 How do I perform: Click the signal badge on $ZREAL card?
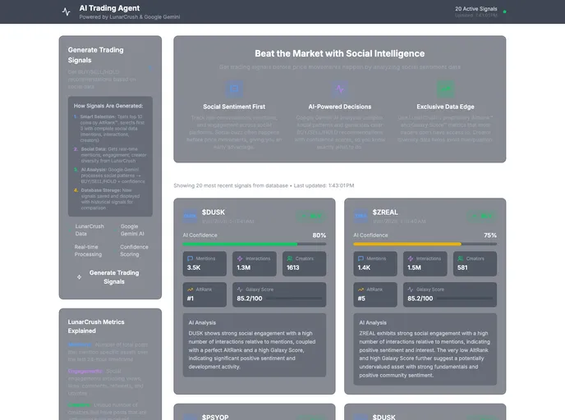(482, 216)
